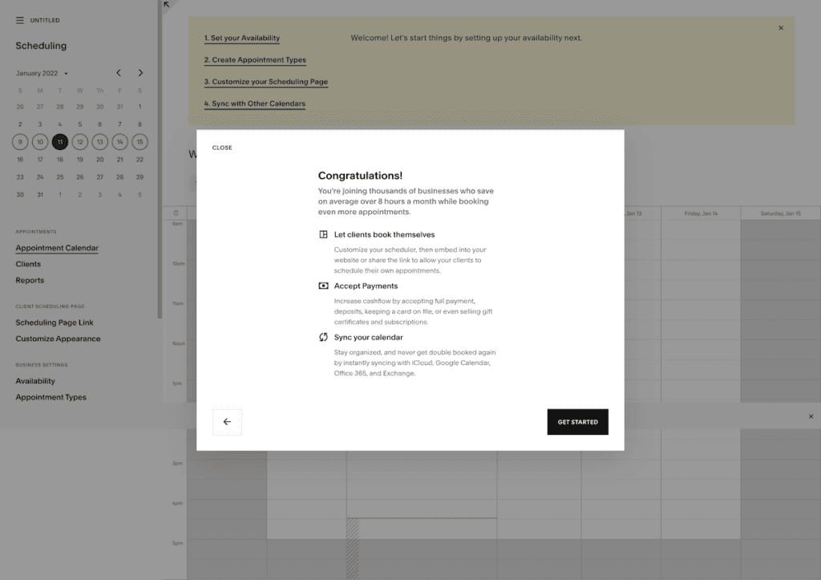821x580 pixels.
Task: Click CLOSE in the Congratulations dialog
Action: pyautogui.click(x=222, y=148)
